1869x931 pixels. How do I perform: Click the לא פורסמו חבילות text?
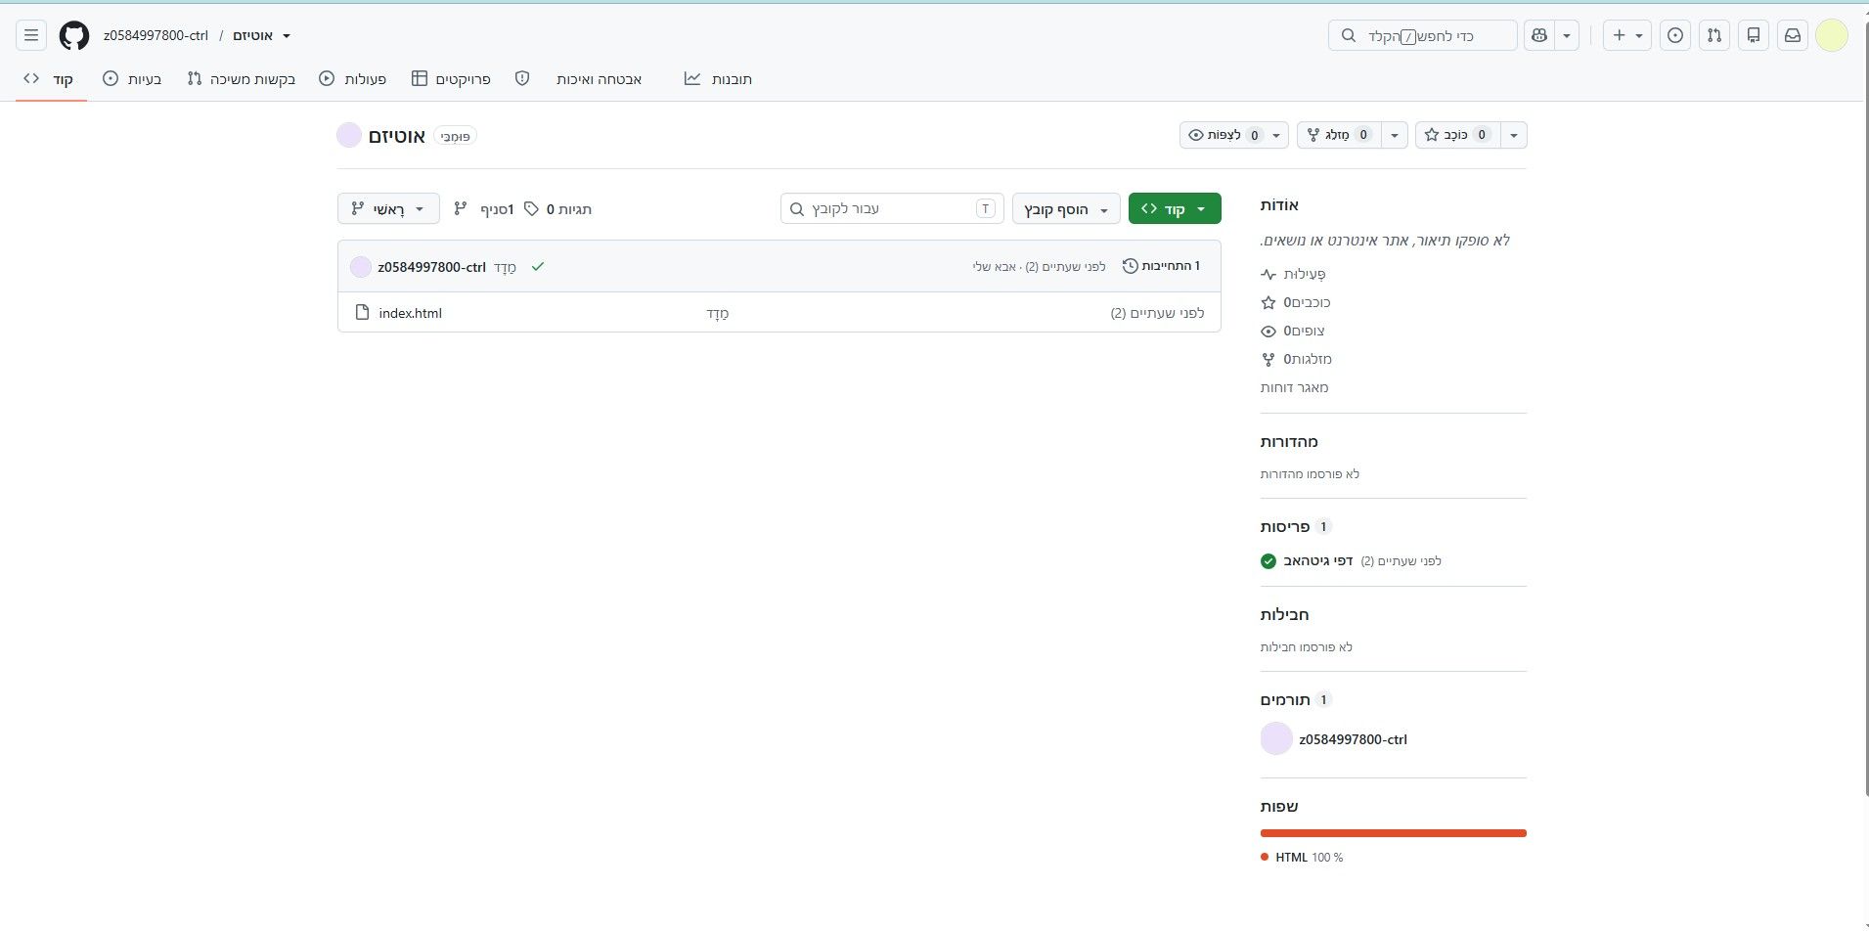tap(1307, 647)
